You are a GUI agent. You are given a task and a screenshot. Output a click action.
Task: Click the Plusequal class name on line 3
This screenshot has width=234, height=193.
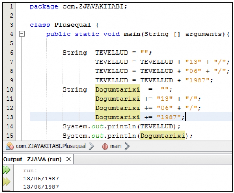pos(73,25)
